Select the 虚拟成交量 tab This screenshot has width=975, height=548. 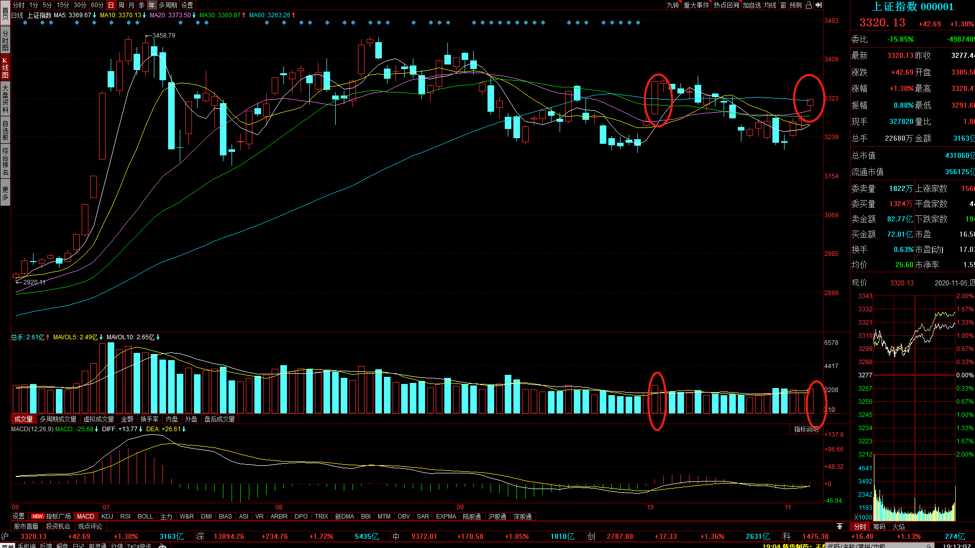[x=99, y=419]
